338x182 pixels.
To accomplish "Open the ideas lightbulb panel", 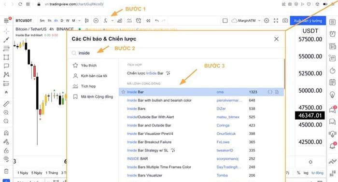I will point(332,95).
